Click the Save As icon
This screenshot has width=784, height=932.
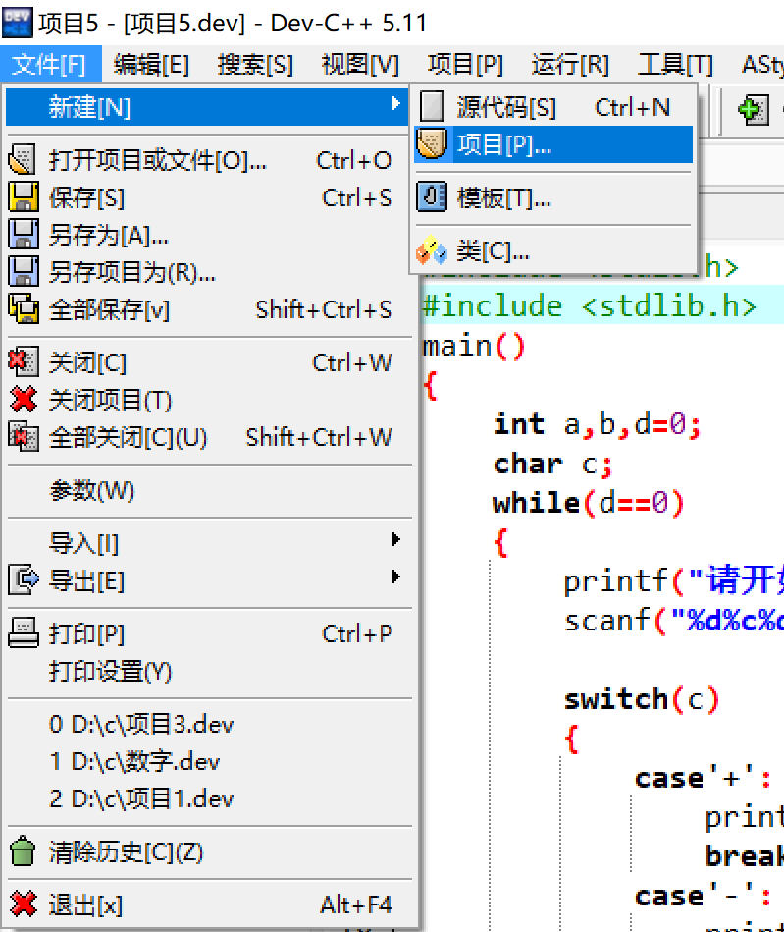click(x=24, y=235)
